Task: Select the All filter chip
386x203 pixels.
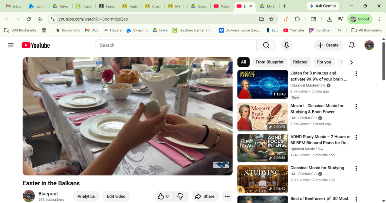Action: point(244,62)
